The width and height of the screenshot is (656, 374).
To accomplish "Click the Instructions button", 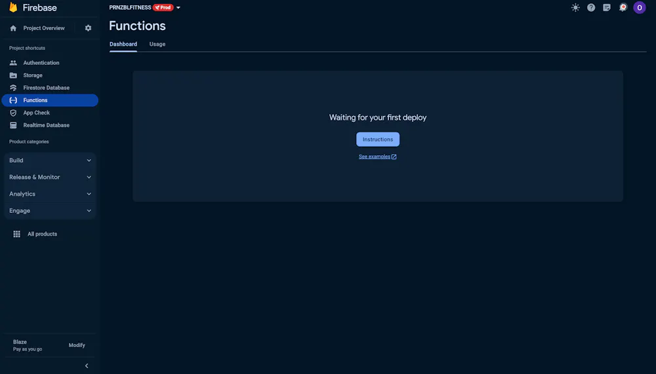I will (x=378, y=139).
